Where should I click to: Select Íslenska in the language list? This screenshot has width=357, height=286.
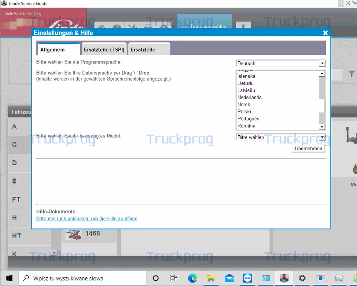pos(246,76)
